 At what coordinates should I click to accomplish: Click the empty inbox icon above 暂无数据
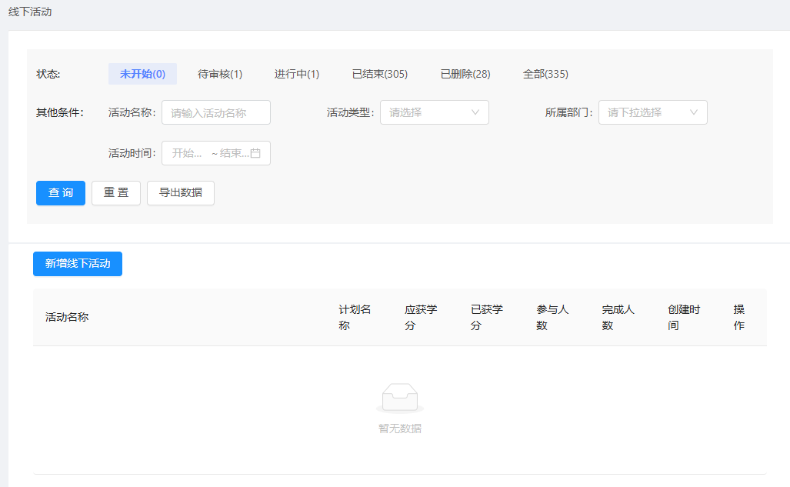point(399,398)
